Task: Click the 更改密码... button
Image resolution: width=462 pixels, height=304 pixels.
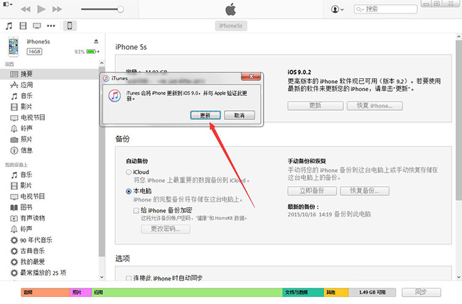Action: 166,229
